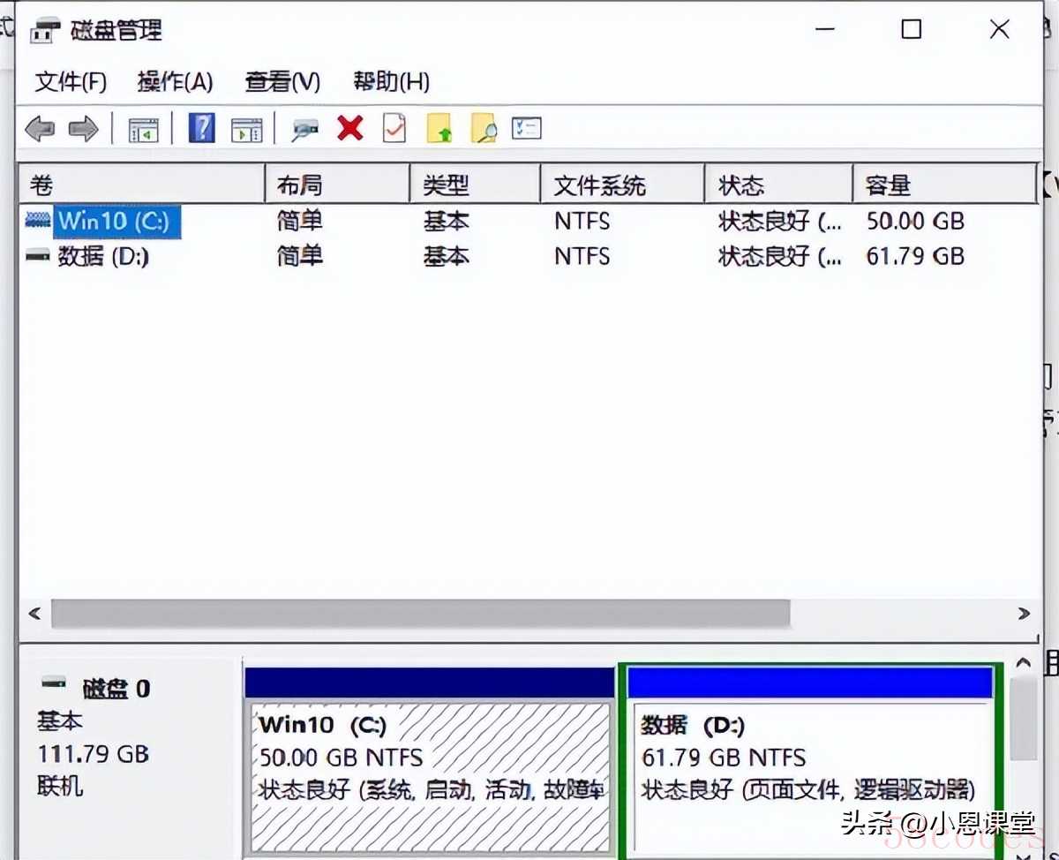Image resolution: width=1059 pixels, height=860 pixels.
Task: Sort by the 容量 column header
Action: (943, 185)
